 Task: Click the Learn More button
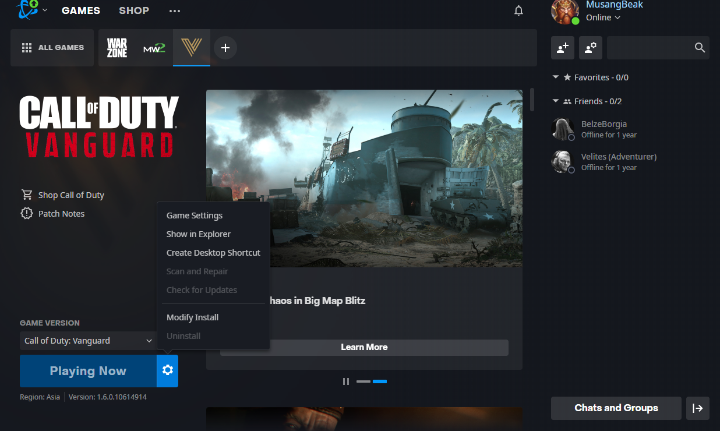click(x=364, y=347)
